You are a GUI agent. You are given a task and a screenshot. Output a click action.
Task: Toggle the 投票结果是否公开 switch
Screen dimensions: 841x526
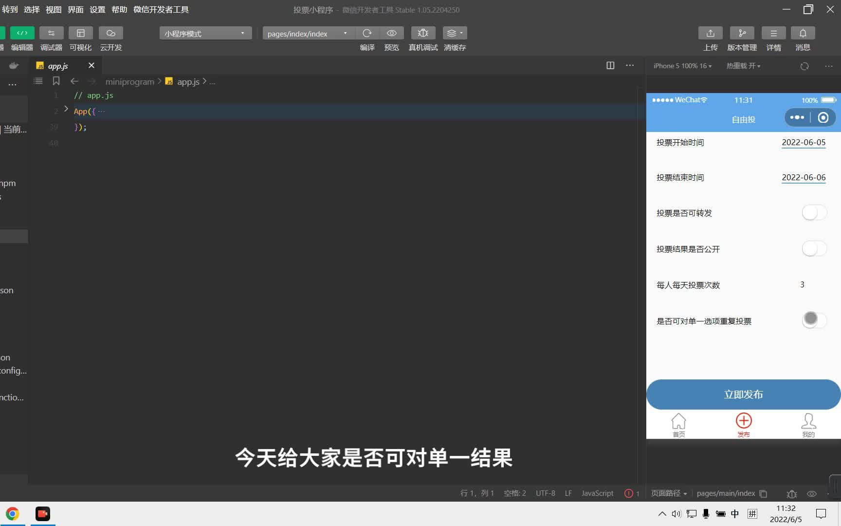[x=814, y=249]
